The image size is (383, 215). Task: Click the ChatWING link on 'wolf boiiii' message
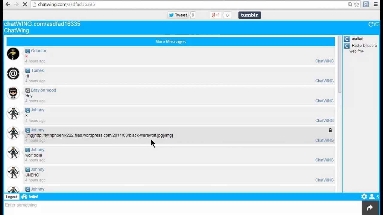[x=324, y=160]
